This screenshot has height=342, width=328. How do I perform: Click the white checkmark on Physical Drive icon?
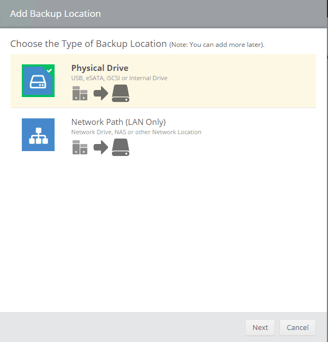50,70
